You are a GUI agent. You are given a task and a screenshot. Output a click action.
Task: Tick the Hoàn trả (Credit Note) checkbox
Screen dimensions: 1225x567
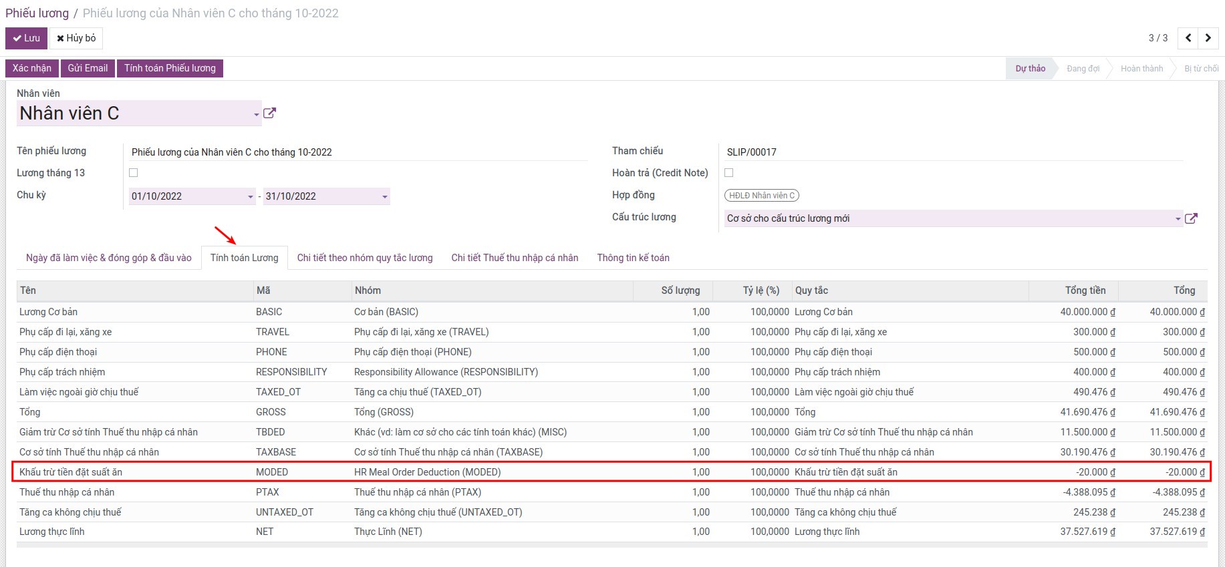click(x=729, y=173)
